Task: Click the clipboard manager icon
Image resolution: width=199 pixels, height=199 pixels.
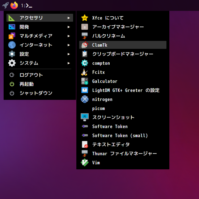Action: [85, 54]
